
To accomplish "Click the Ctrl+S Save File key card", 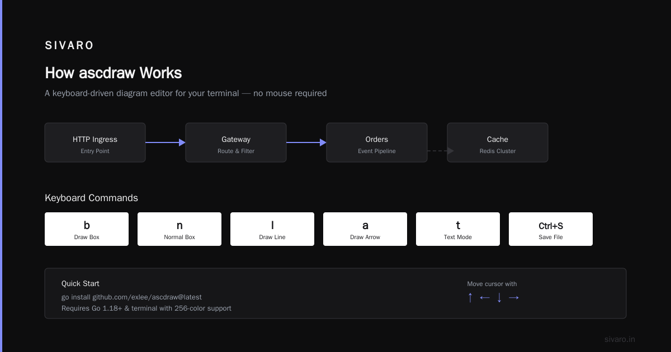I will [551, 229].
